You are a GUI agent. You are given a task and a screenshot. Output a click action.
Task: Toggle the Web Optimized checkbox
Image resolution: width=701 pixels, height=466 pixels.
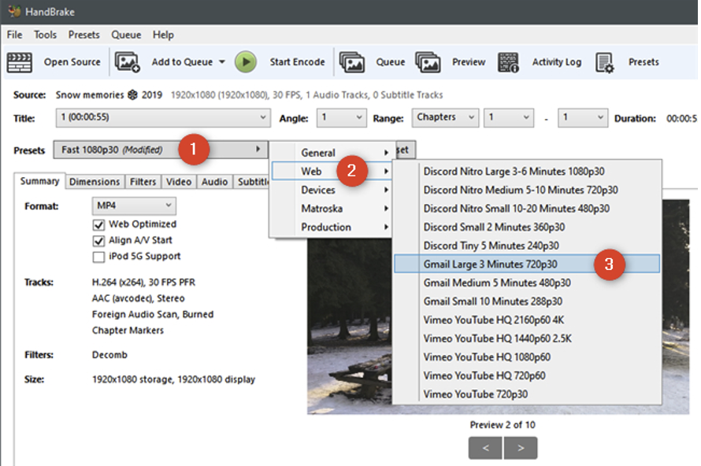click(98, 224)
